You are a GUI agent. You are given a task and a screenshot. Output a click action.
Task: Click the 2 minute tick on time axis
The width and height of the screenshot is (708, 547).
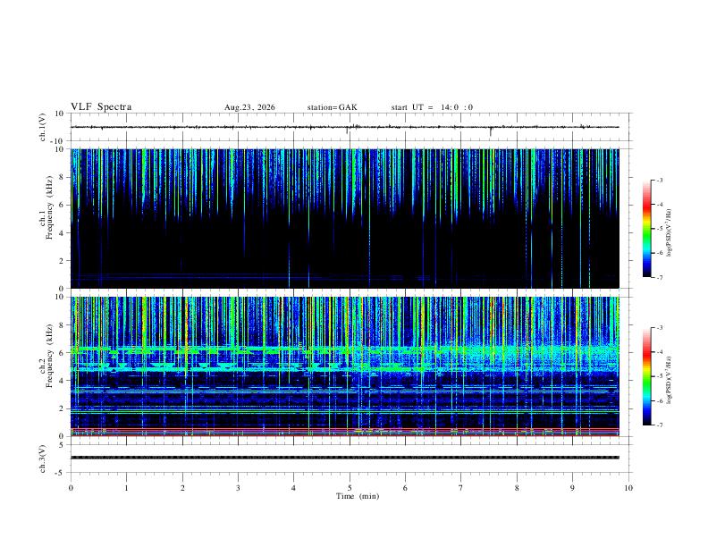182,488
